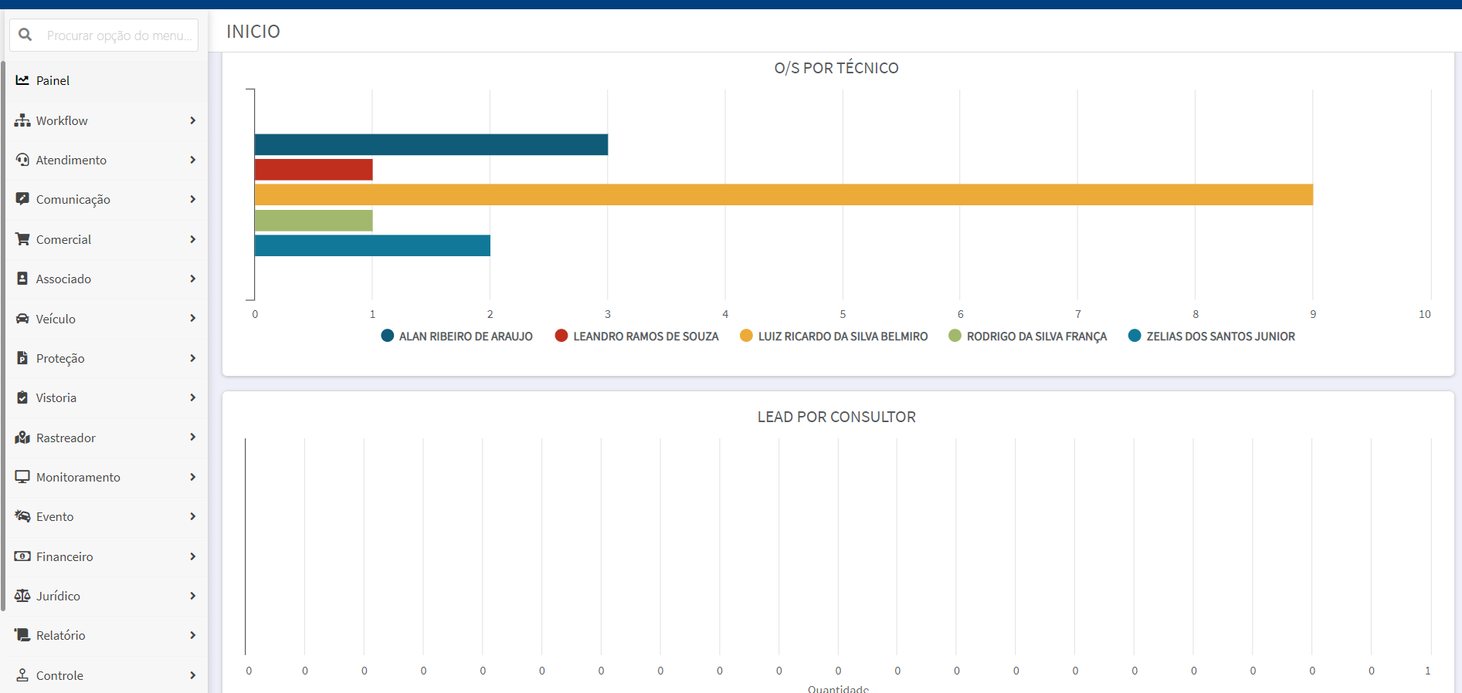Expand the Workflow submenu chevron

[x=193, y=120]
